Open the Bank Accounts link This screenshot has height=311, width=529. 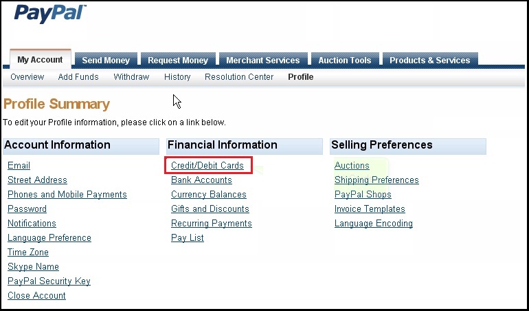[x=201, y=180]
